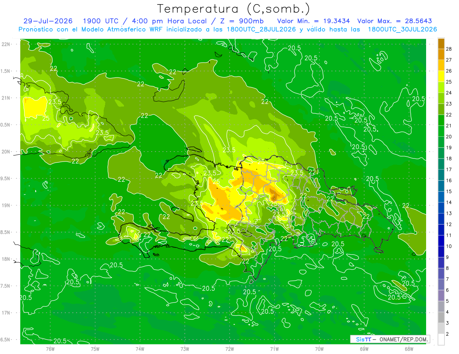Image resolution: width=459 pixels, height=354 pixels.
Task: Click the '76W' longitude axis label
Action: pos(50,349)
